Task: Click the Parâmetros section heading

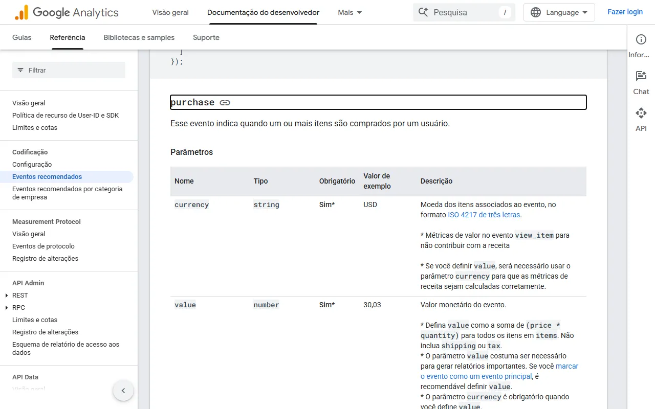Action: click(x=191, y=152)
